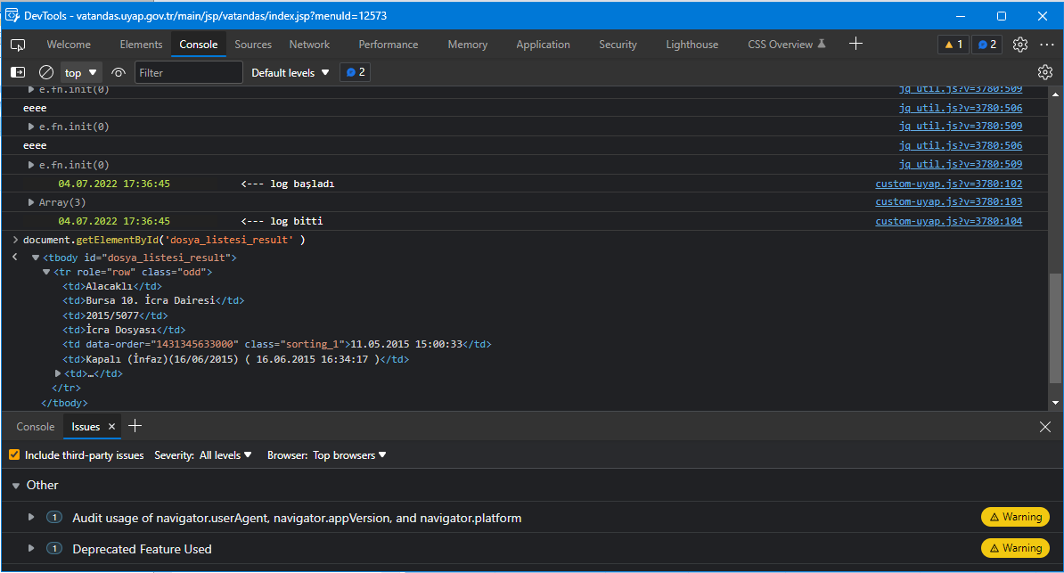Screen dimensions: 1064x573
Task: Select the Lighthouse panel
Action: [692, 44]
